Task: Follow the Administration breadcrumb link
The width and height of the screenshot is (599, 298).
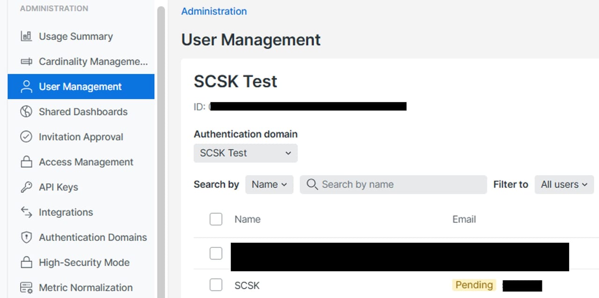Action: coord(214,11)
